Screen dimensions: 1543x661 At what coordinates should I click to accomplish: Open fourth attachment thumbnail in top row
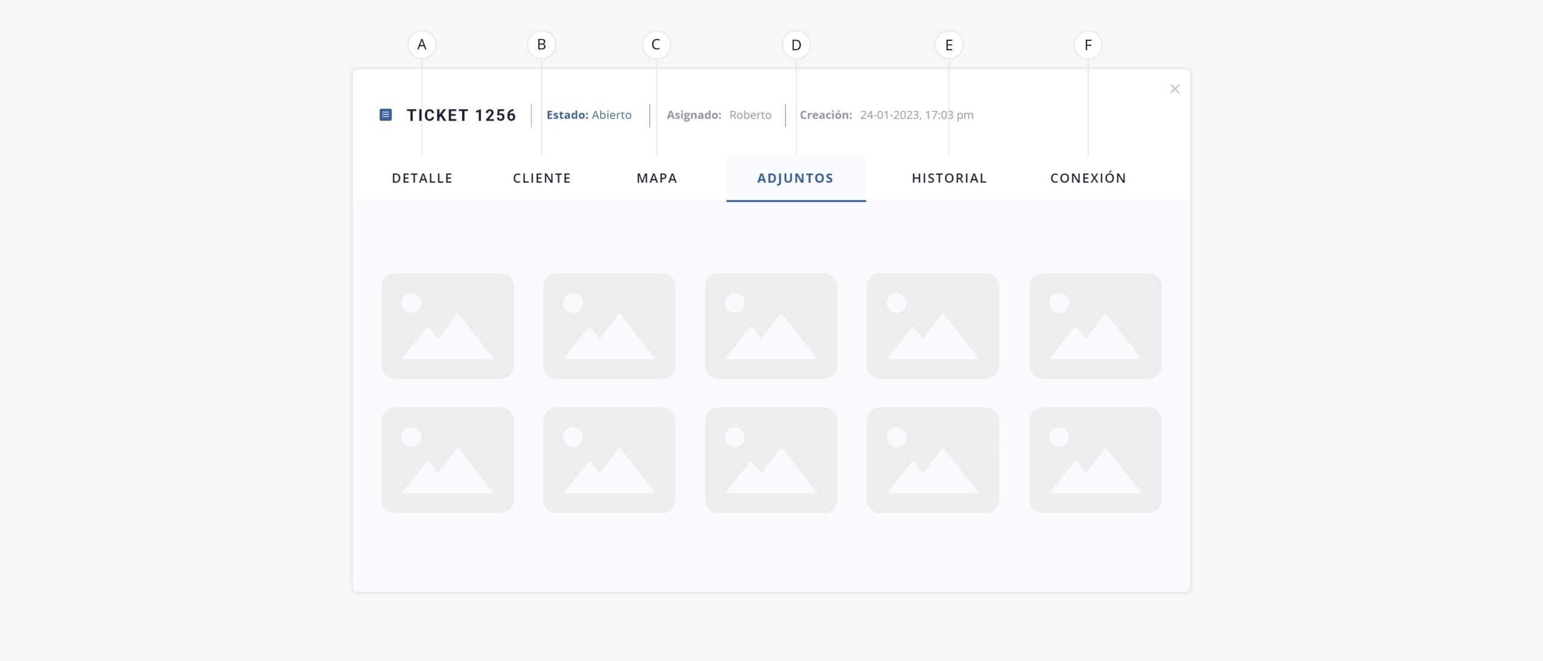click(x=932, y=326)
